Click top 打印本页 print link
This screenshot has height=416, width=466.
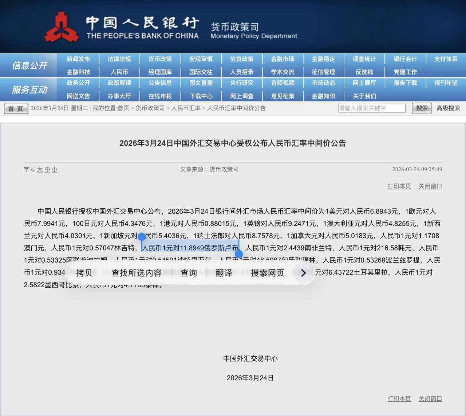tap(399, 186)
